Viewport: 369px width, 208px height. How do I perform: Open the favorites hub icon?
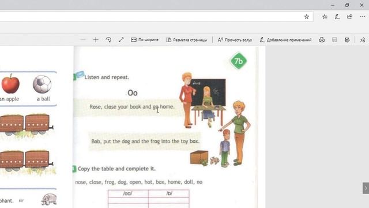[325, 17]
